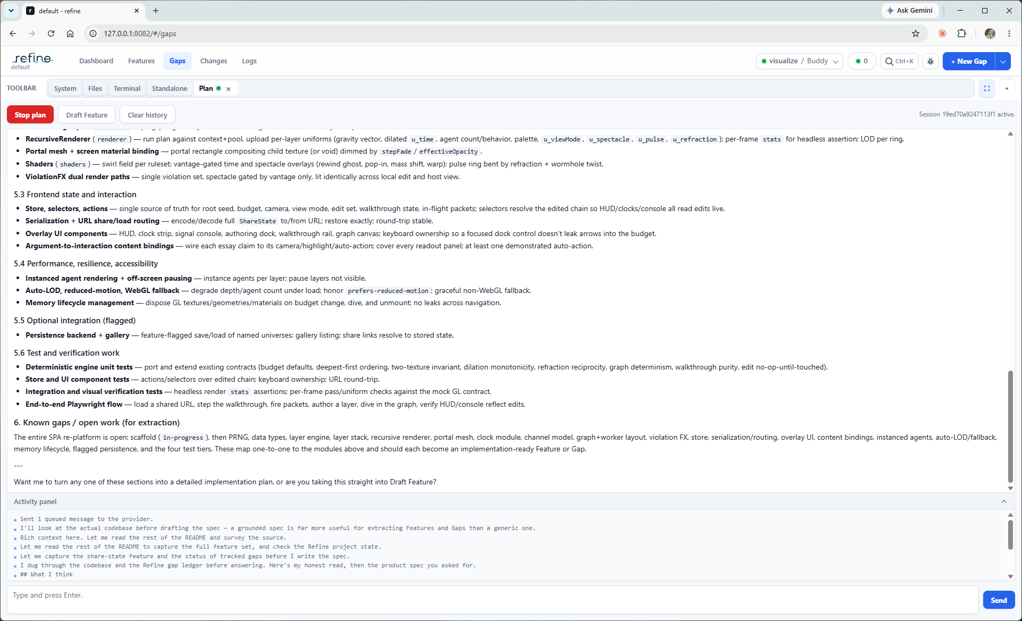Image resolution: width=1022 pixels, height=621 pixels.
Task: View site information icon in address bar
Action: point(93,33)
